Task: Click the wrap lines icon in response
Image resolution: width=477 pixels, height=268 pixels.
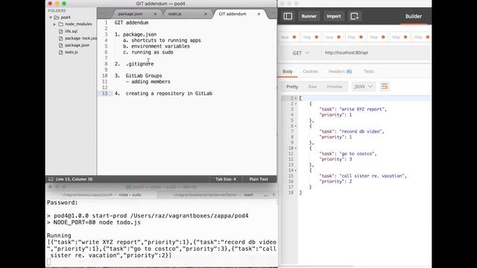Action: coord(385,86)
